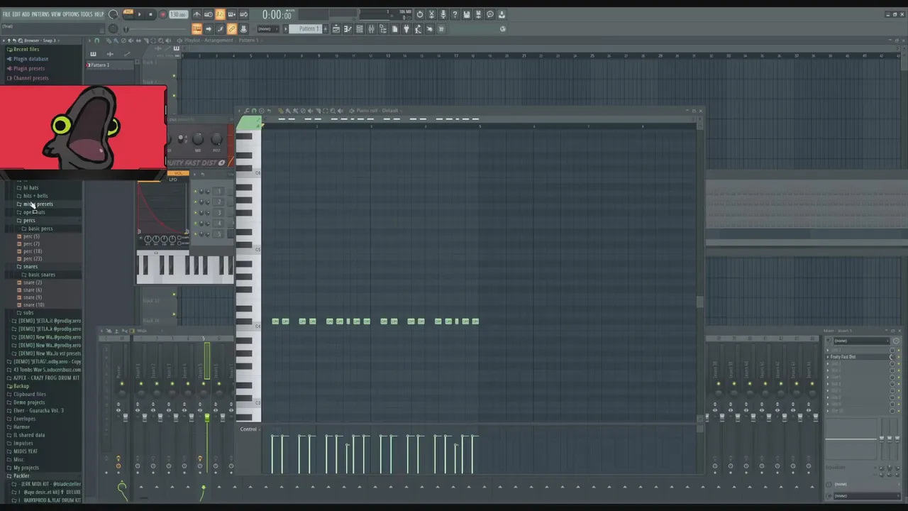Screen dimensions: 908x511
Task: Select the paint brush tool in piano roll
Action: (288, 111)
